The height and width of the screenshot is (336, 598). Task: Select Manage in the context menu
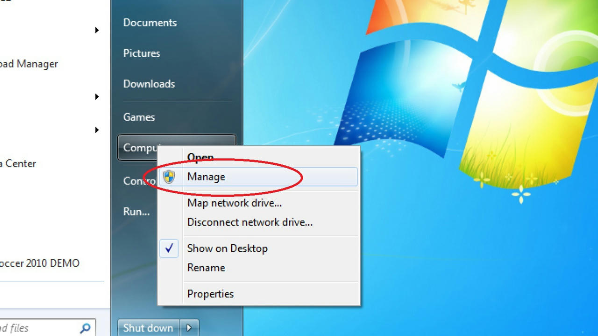click(258, 177)
